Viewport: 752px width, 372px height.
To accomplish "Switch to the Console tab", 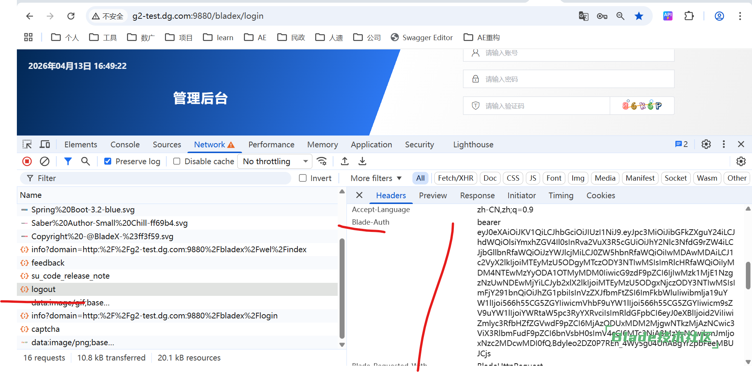I will point(125,145).
